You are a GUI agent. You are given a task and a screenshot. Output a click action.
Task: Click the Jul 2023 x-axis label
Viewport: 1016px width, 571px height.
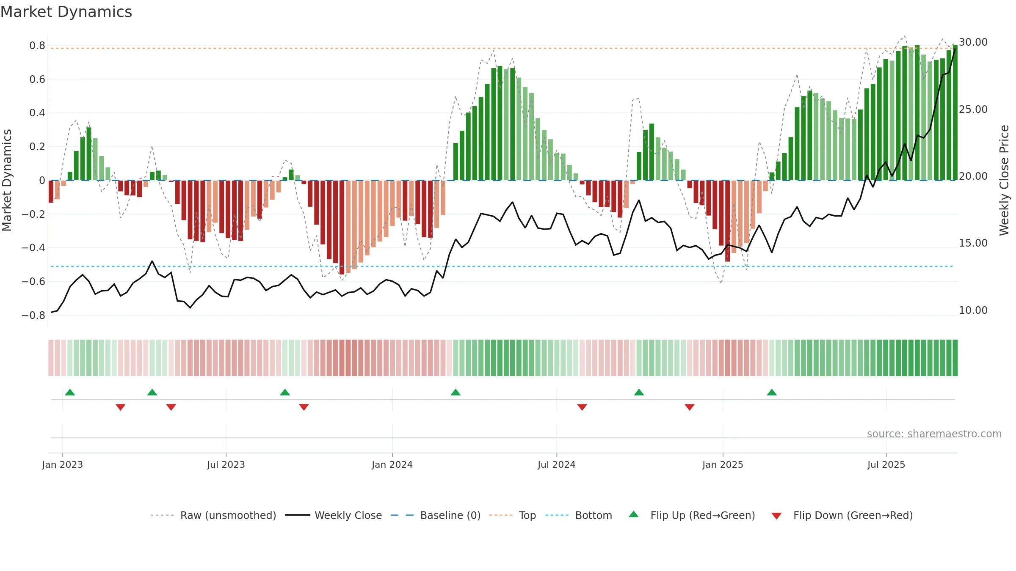(x=226, y=464)
